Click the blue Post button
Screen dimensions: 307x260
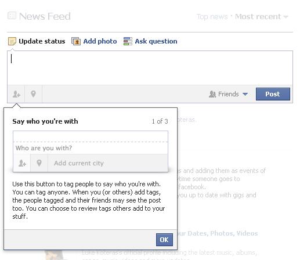tap(273, 94)
